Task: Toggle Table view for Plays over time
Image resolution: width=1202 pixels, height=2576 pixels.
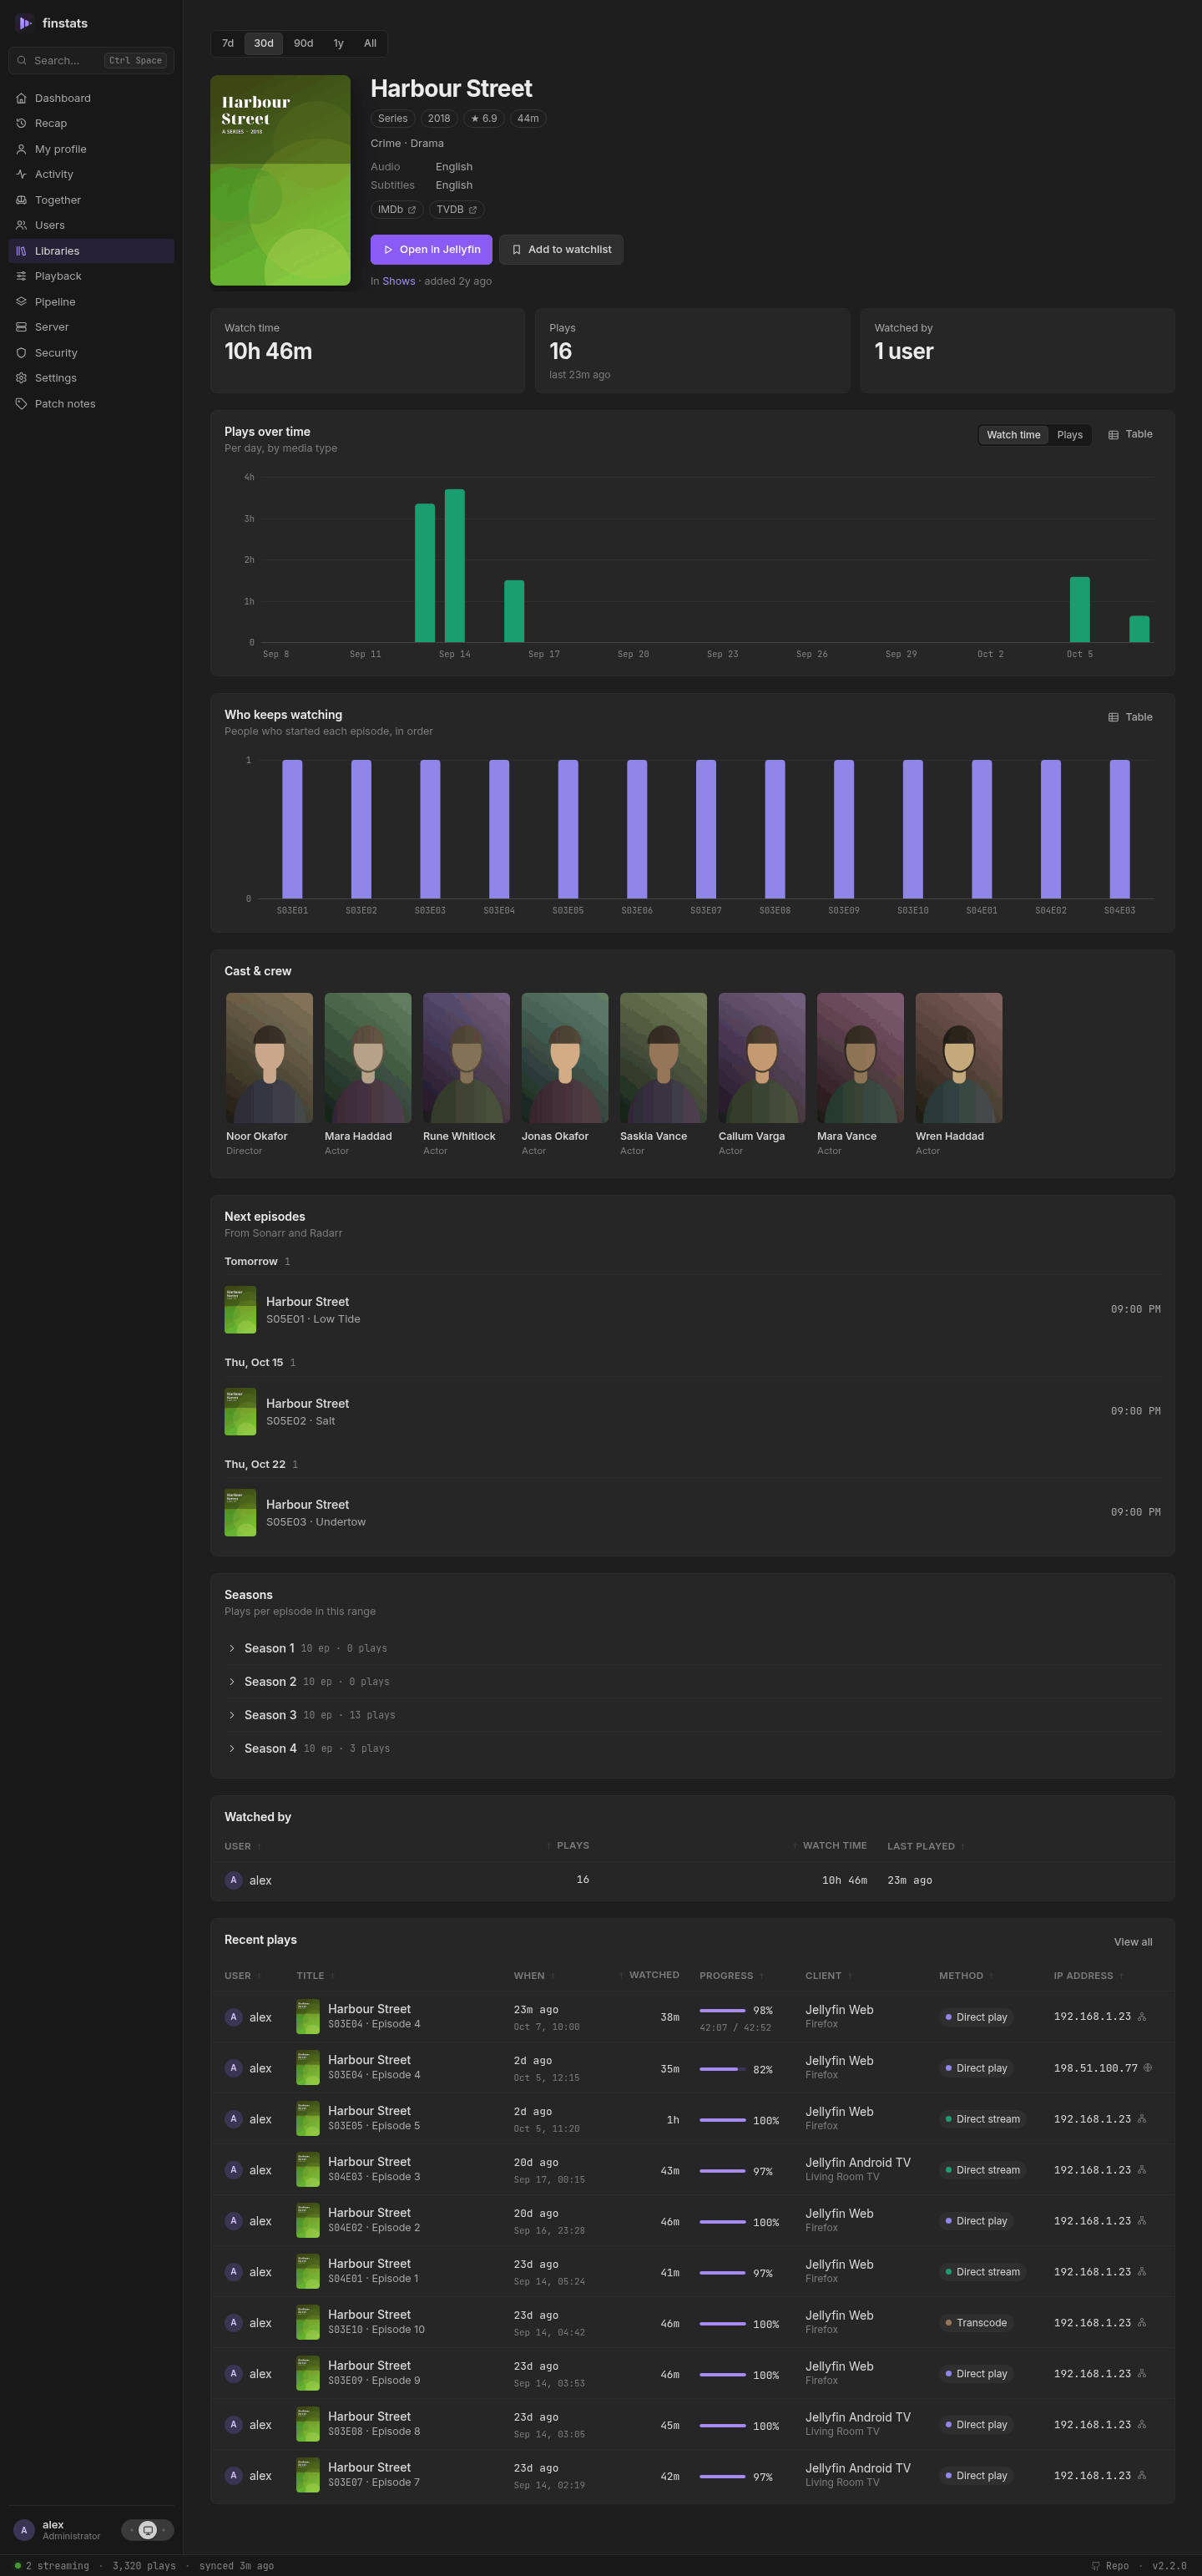Action: (x=1130, y=435)
